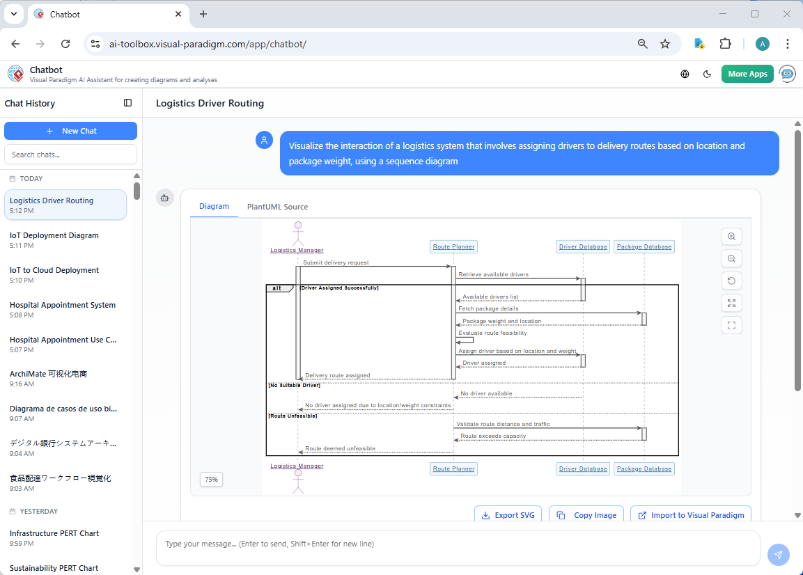Open the browser extensions icon

pyautogui.click(x=725, y=43)
